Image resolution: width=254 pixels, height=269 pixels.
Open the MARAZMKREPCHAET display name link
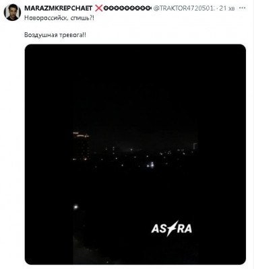59,8
